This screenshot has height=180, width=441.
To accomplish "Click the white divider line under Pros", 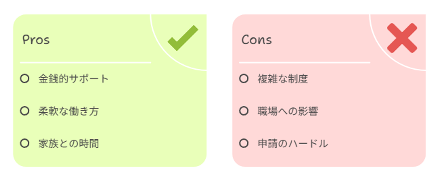I will coord(86,62).
